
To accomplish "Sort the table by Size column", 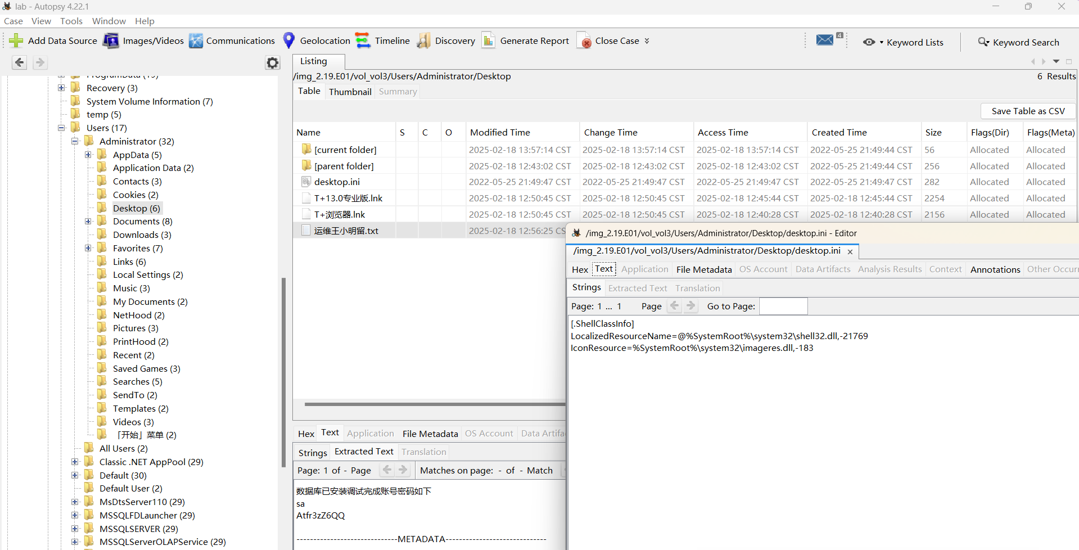I will coord(943,132).
